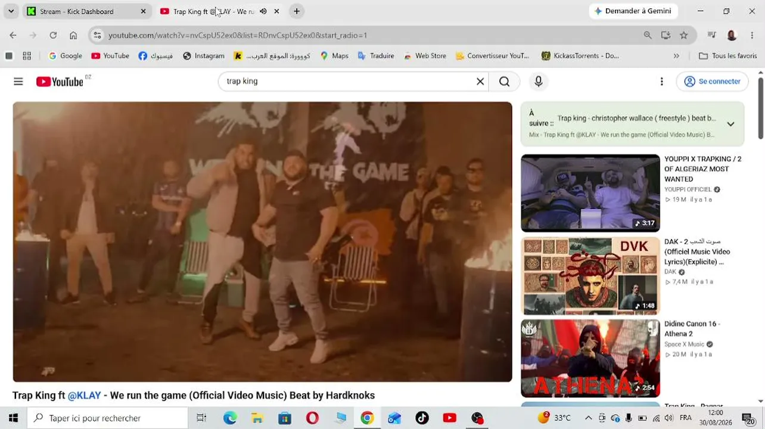The height and width of the screenshot is (429, 765).
Task: Open YouTube settings three-dot menu
Action: (x=661, y=82)
